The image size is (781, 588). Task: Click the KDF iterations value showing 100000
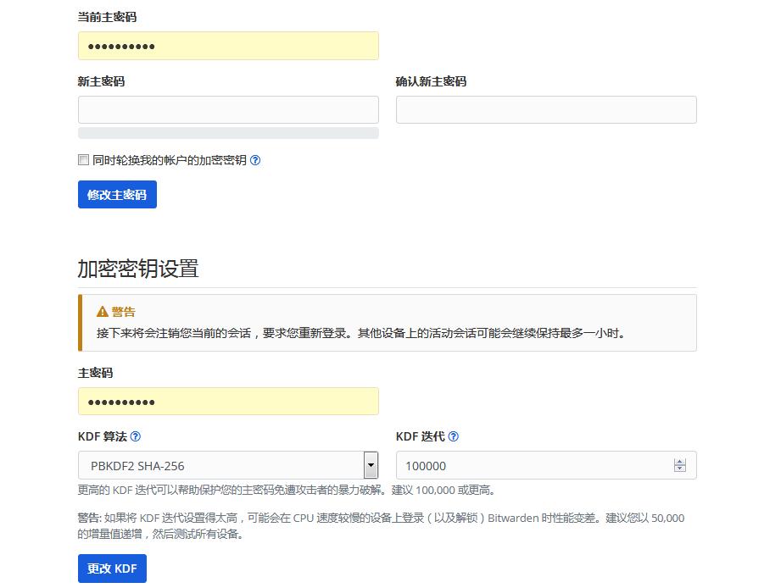click(x=509, y=464)
